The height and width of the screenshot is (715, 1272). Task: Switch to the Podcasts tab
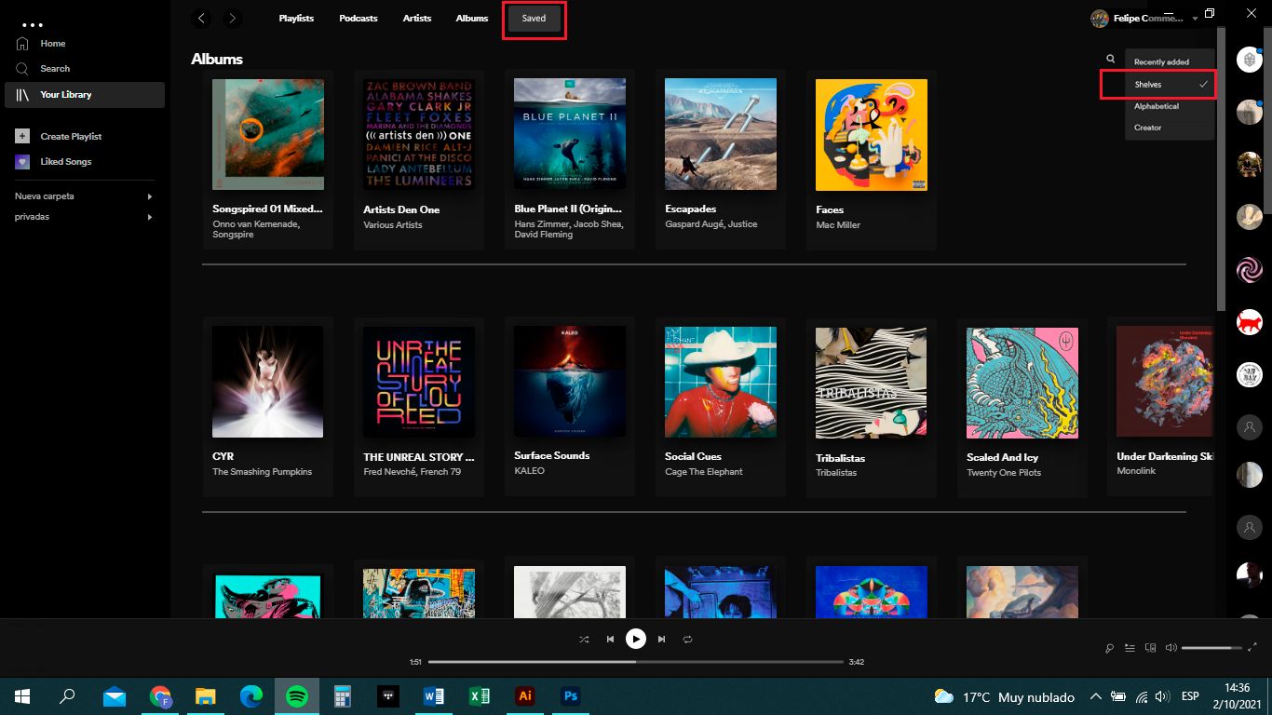358,18
